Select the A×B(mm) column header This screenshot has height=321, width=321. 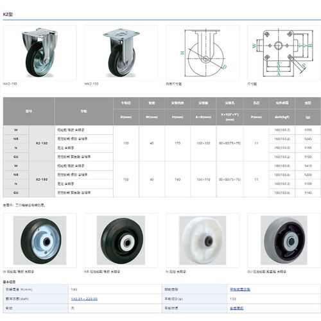pos(204,117)
